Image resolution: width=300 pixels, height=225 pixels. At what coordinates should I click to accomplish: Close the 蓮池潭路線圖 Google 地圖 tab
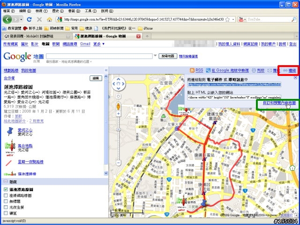139,36
